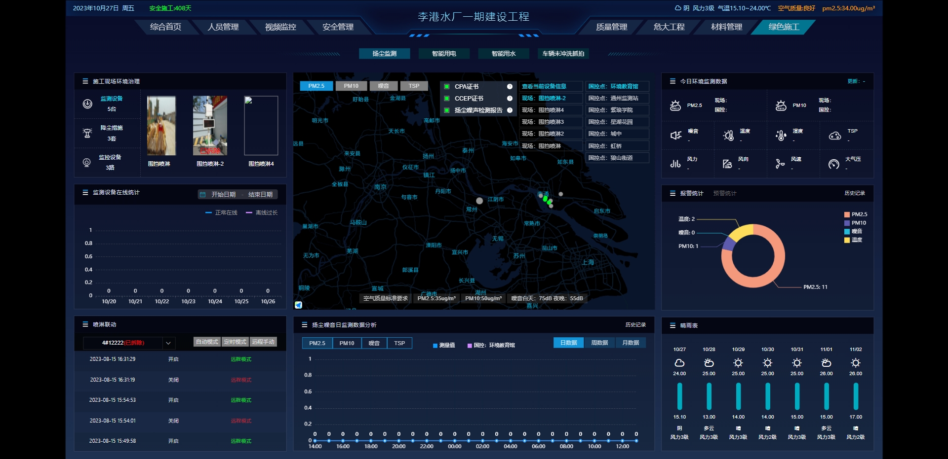
Task: Open 历史记录 in 报警统计 panel
Action: click(855, 193)
